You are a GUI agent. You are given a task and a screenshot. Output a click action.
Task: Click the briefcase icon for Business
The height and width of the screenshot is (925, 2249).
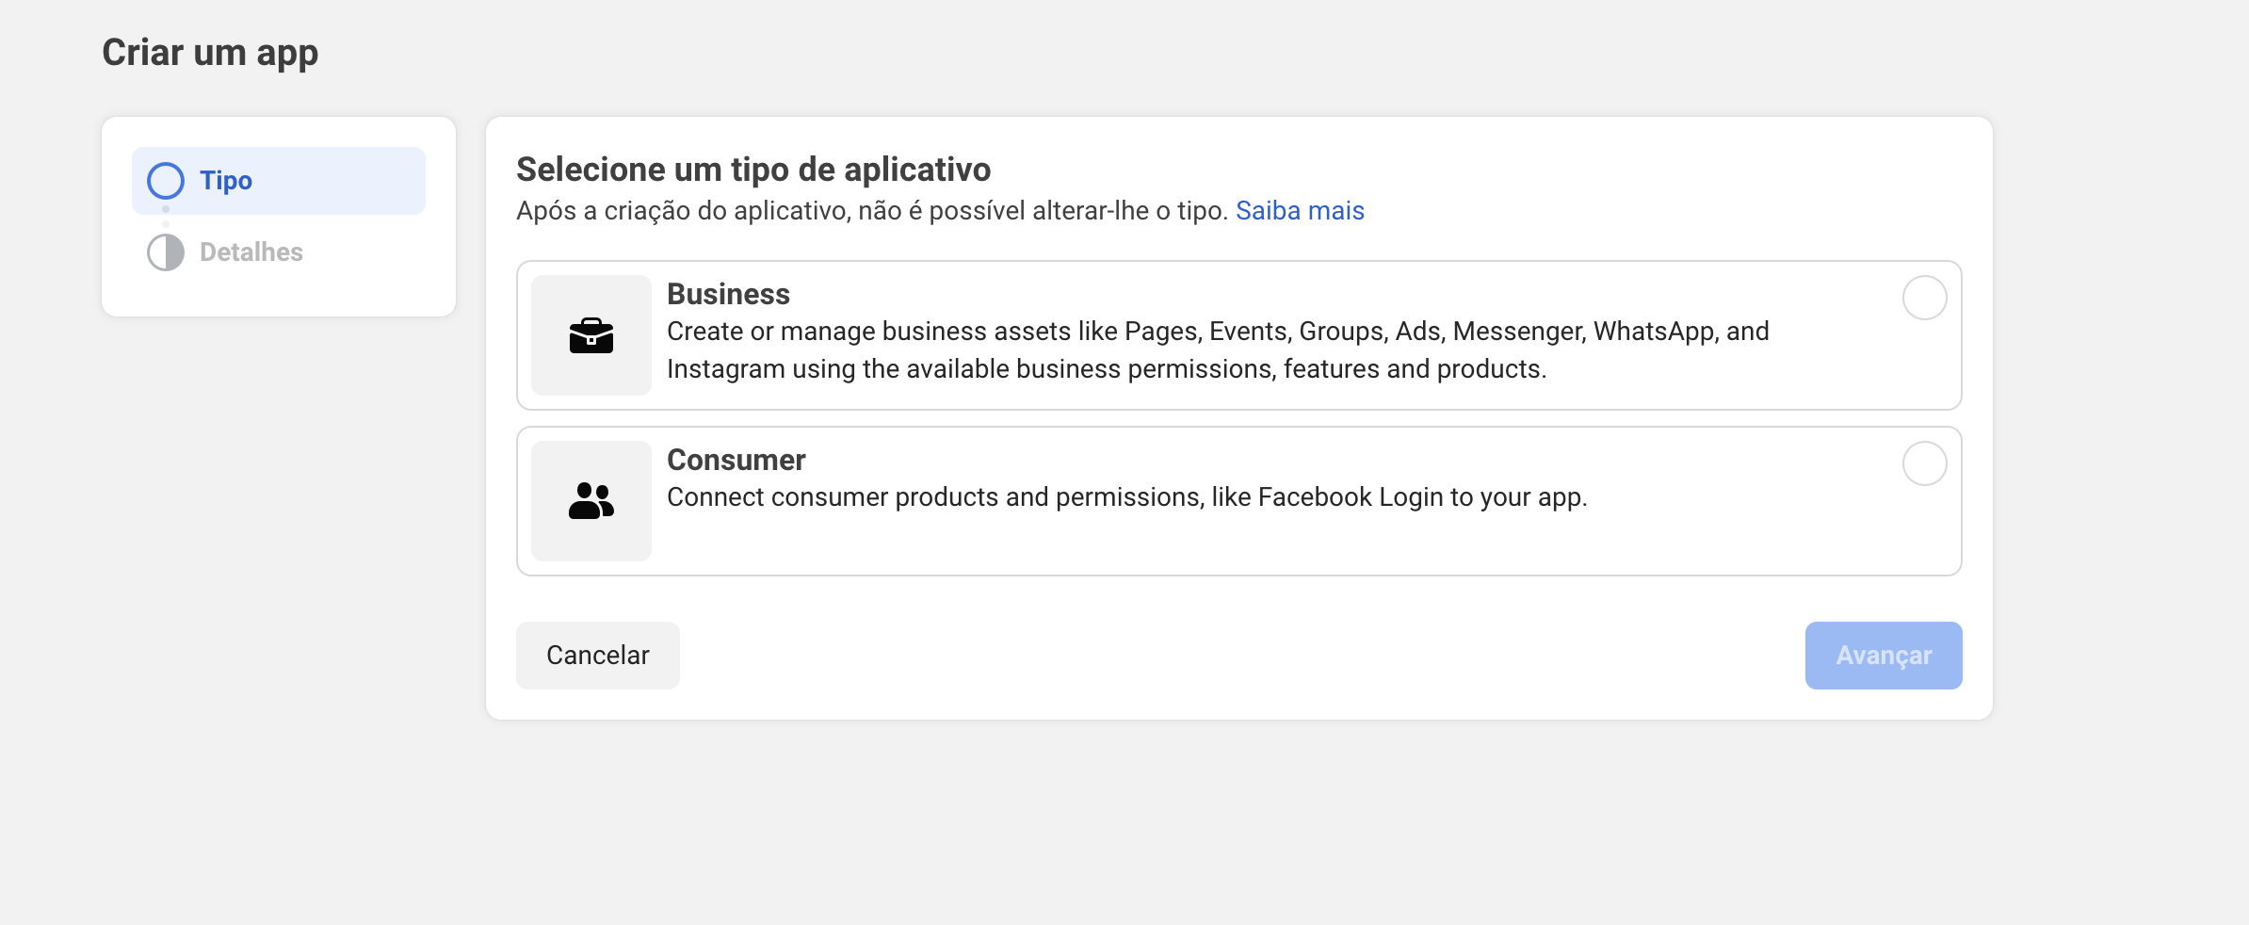coord(591,335)
